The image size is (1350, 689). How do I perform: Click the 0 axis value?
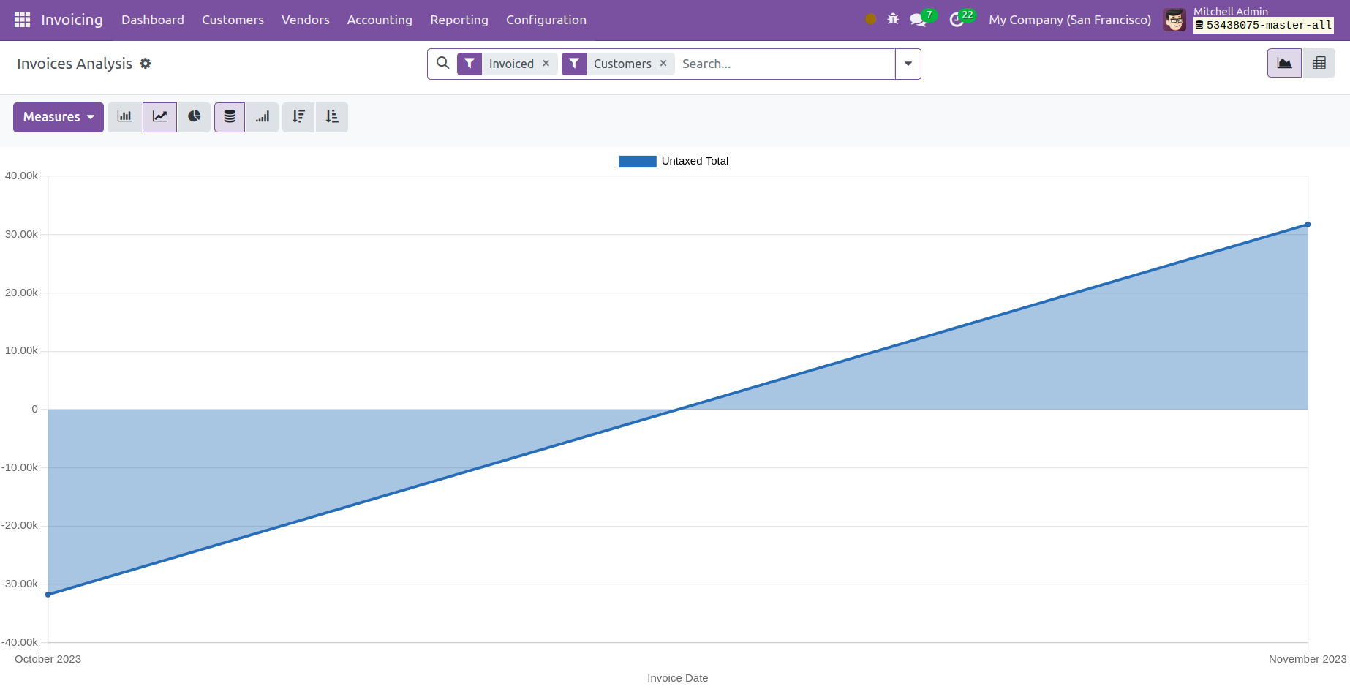pyautogui.click(x=34, y=409)
